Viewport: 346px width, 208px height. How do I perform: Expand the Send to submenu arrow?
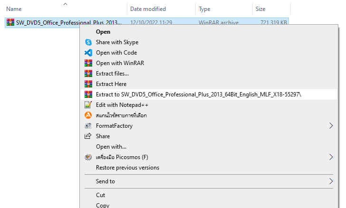point(331,181)
